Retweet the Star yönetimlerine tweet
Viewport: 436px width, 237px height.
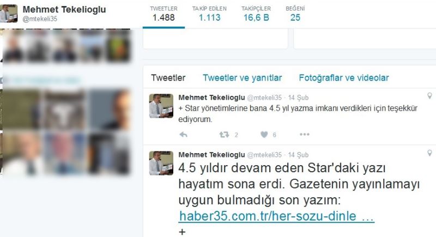[x=224, y=135]
